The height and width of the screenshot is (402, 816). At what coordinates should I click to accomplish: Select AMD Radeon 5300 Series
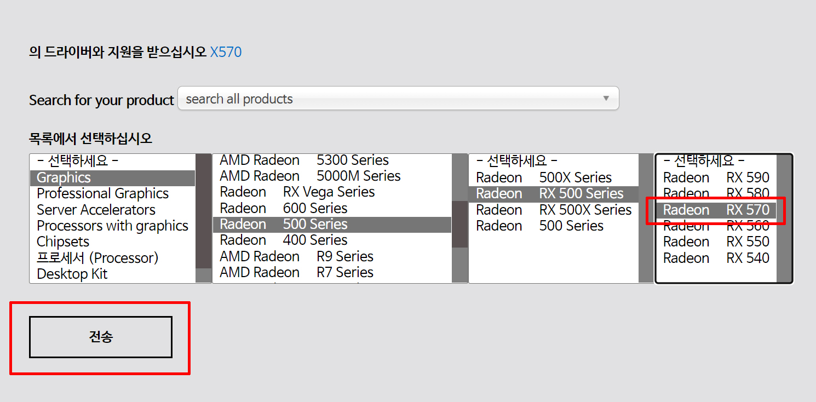[332, 160]
